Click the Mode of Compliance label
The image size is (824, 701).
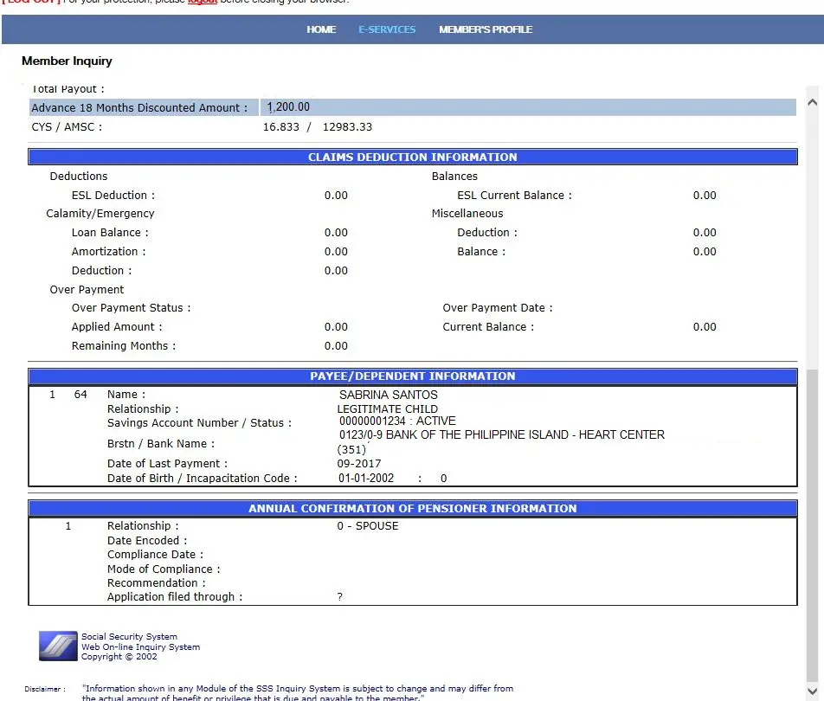pos(164,569)
